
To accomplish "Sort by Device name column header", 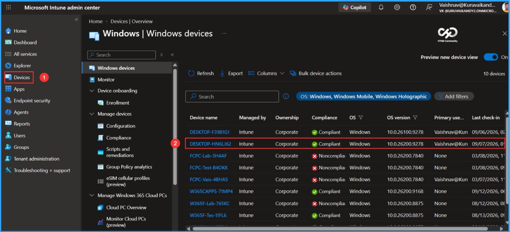I will pyautogui.click(x=203, y=118).
